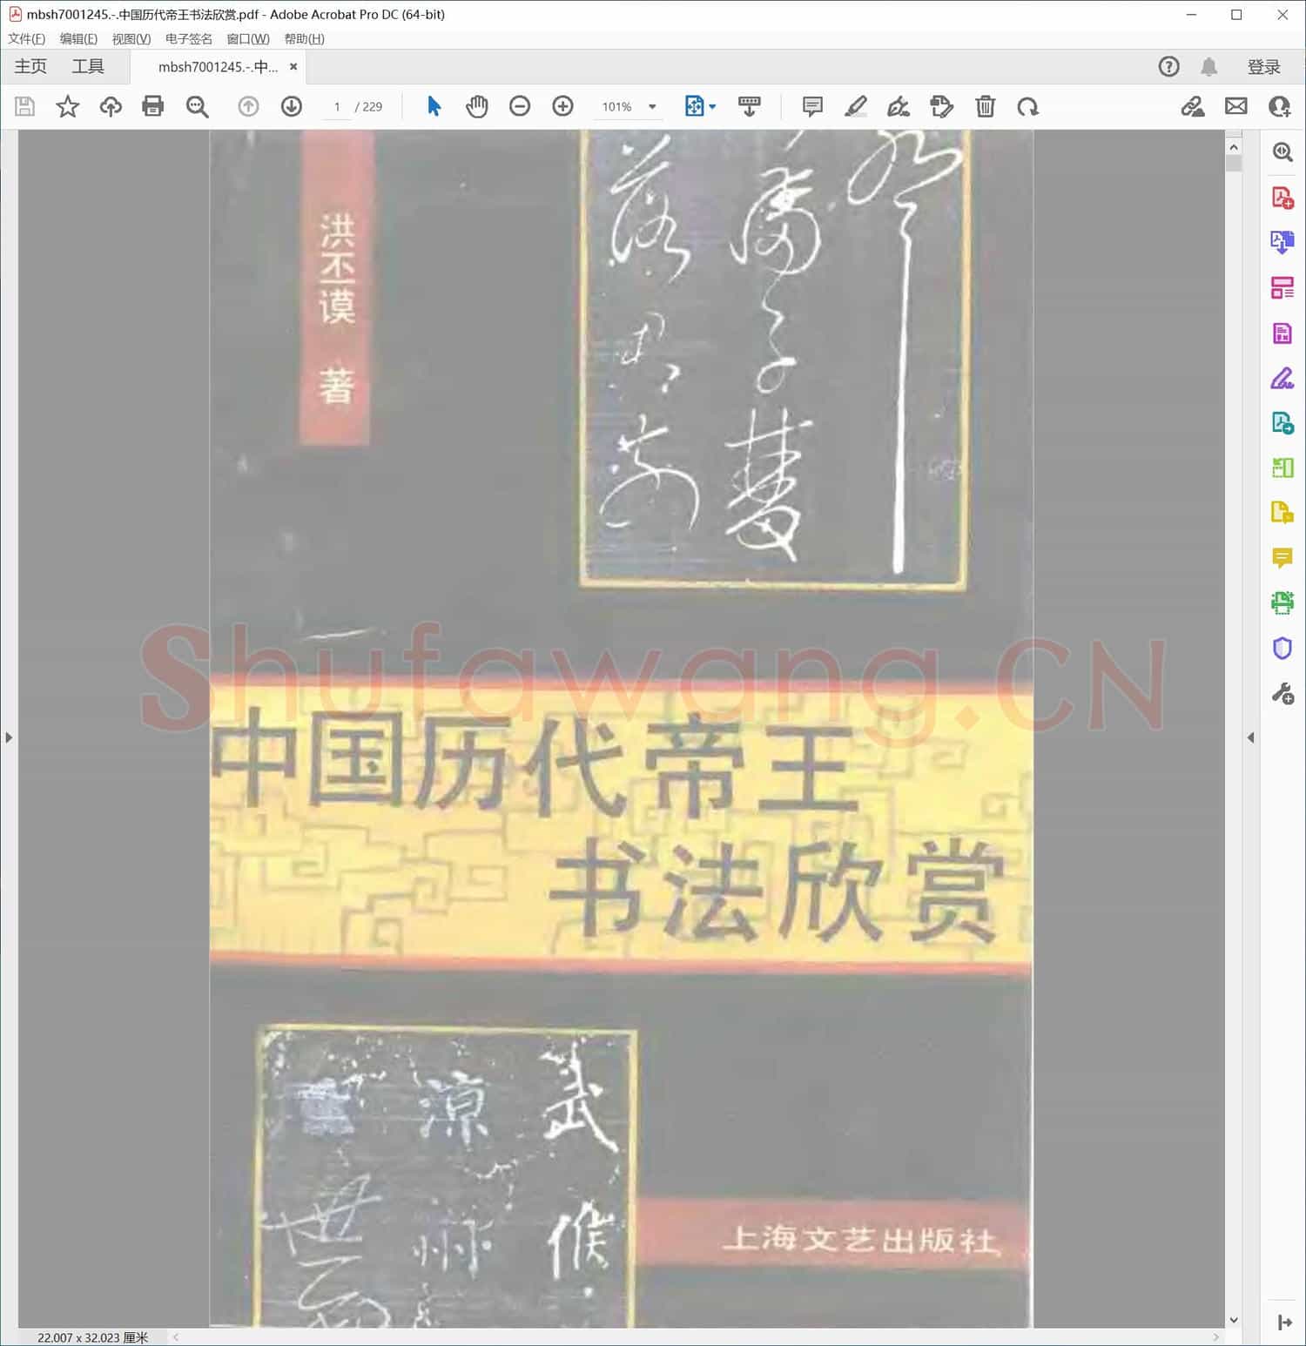1306x1346 pixels.
Task: Delete current page with trash icon
Action: pos(985,106)
